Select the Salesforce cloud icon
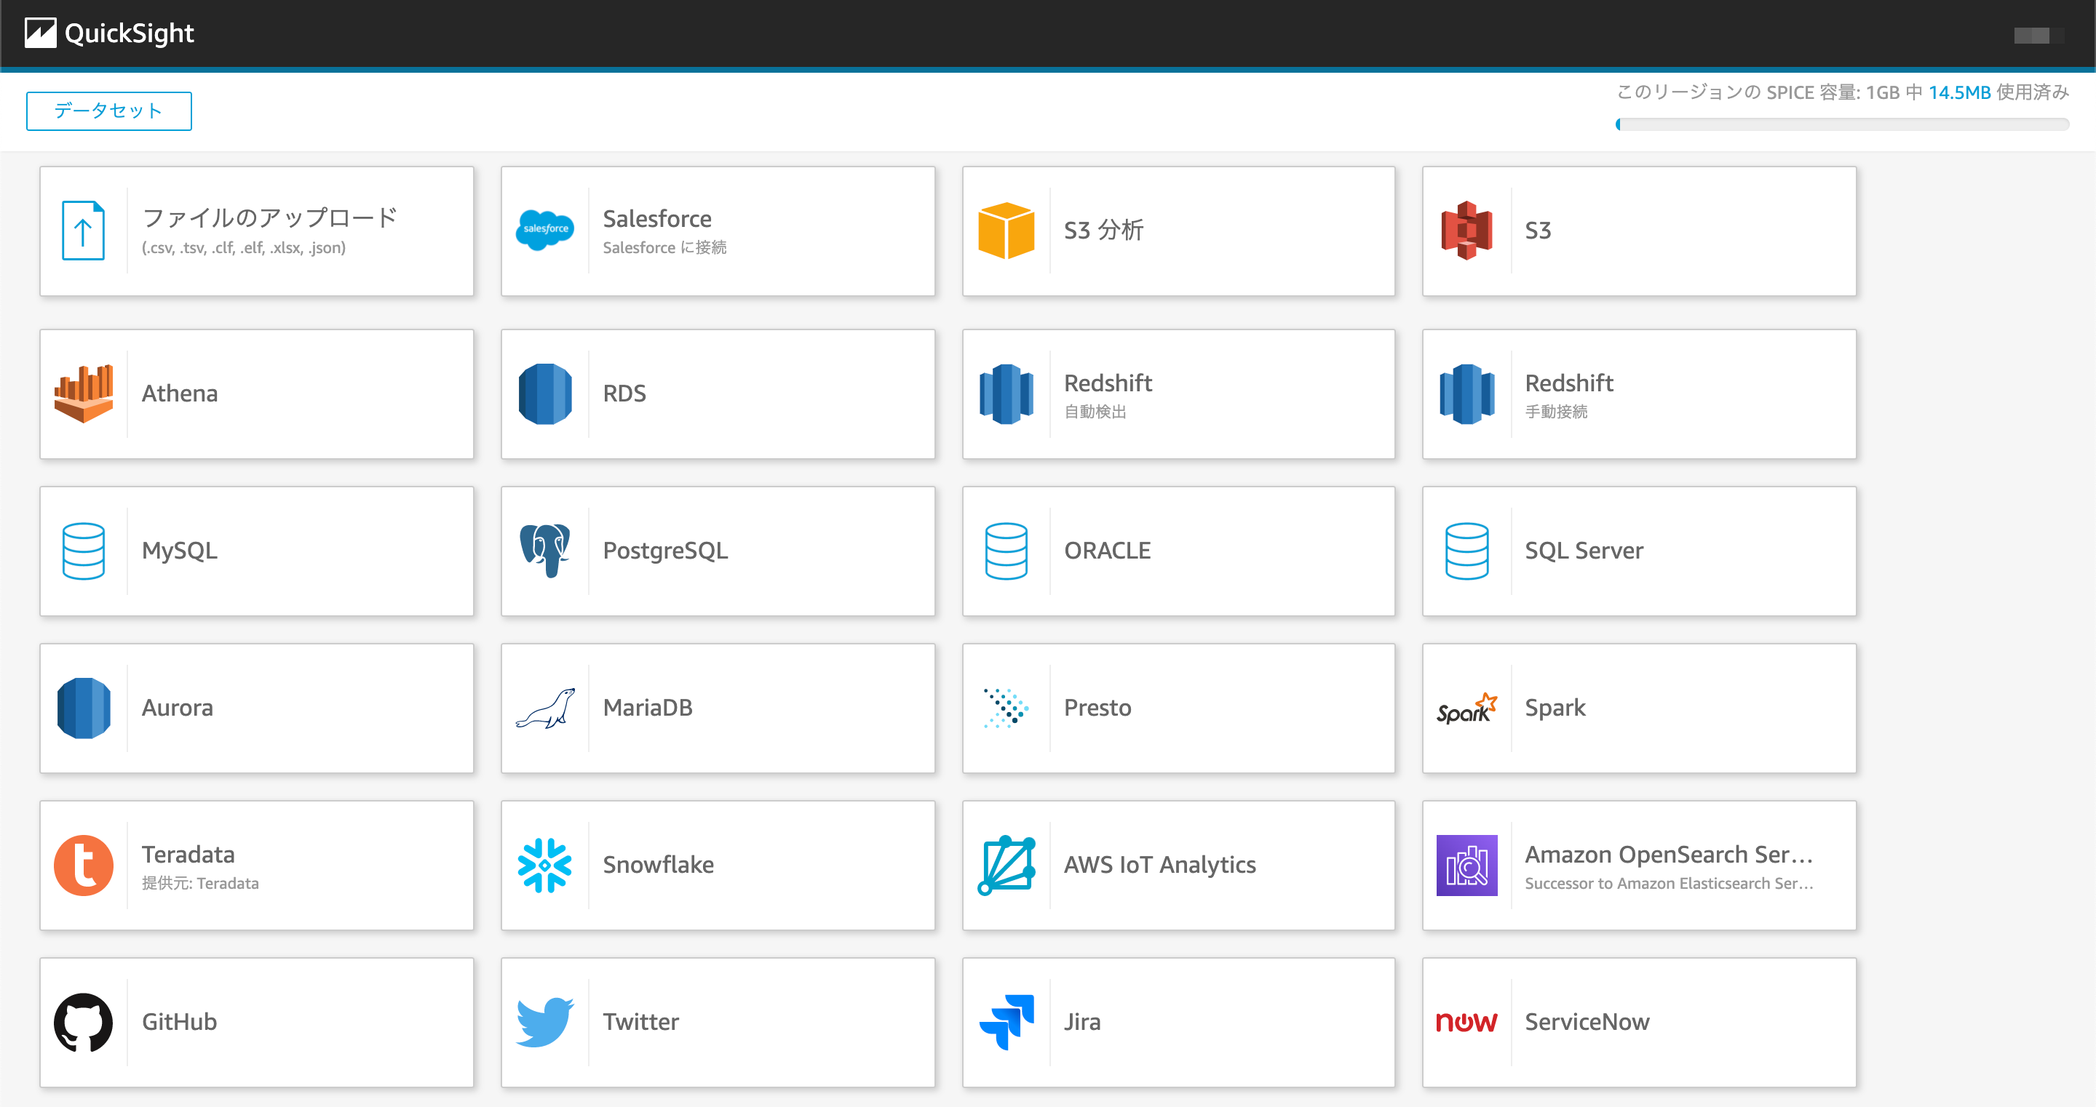Image resolution: width=2096 pixels, height=1107 pixels. pos(545,229)
